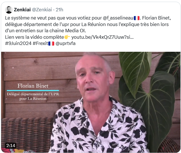Click the 2:14 video duration badge
181x153 pixels.
click(x=11, y=145)
